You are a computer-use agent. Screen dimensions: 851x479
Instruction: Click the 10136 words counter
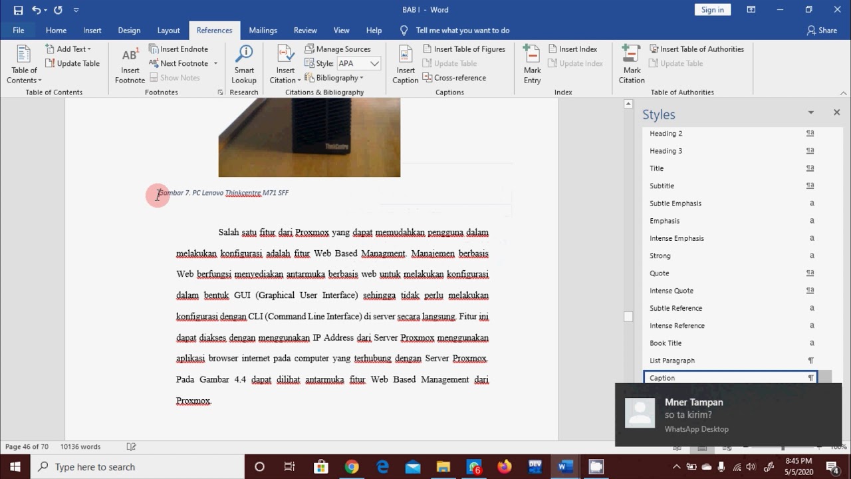tap(80, 447)
